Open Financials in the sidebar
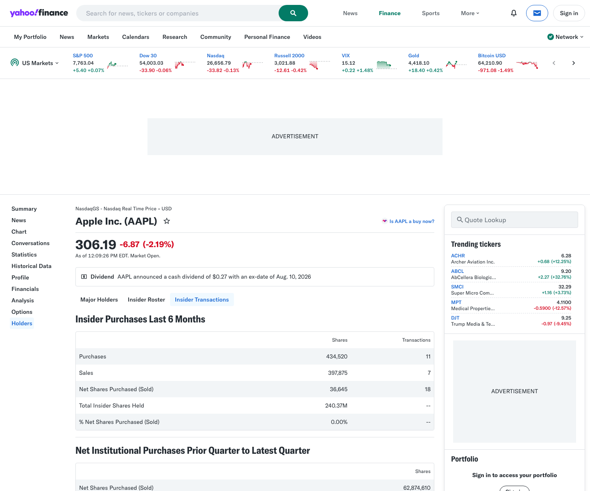 point(25,289)
